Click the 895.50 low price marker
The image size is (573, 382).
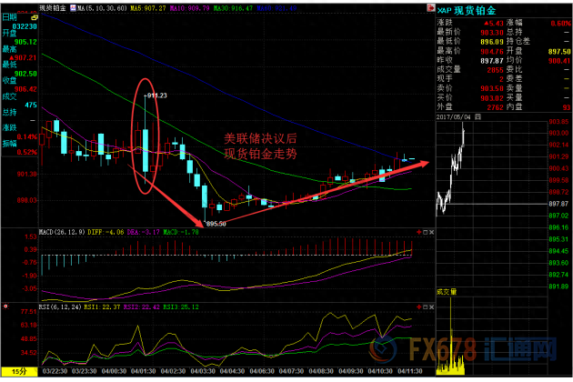tap(216, 223)
